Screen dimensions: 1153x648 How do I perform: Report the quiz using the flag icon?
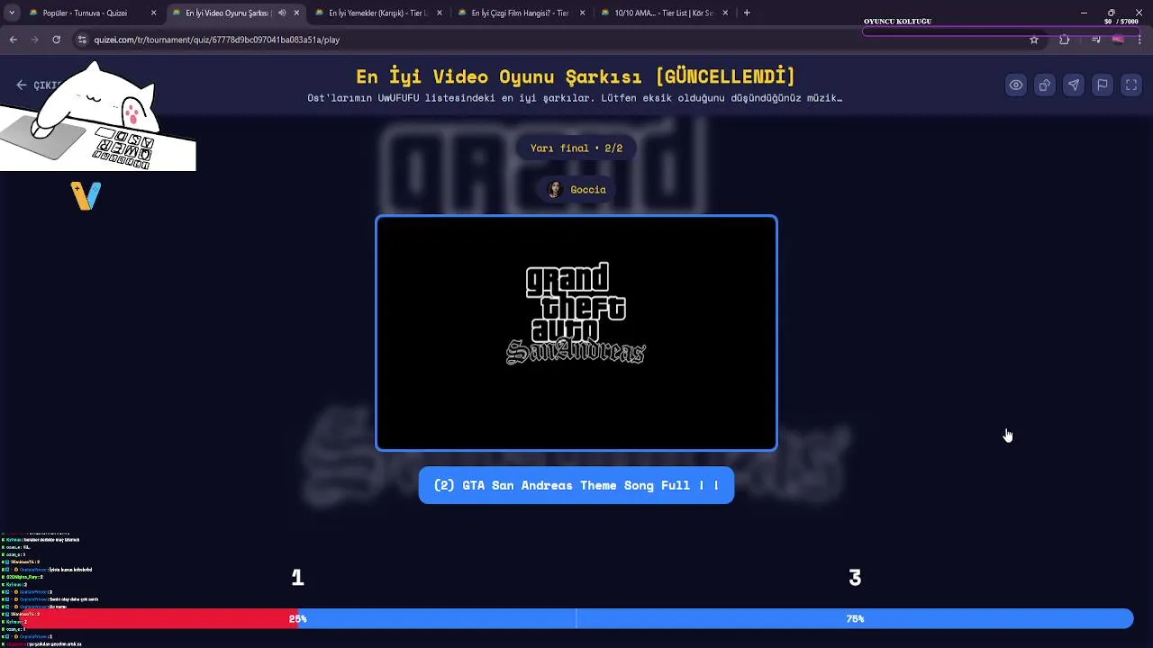tap(1103, 85)
